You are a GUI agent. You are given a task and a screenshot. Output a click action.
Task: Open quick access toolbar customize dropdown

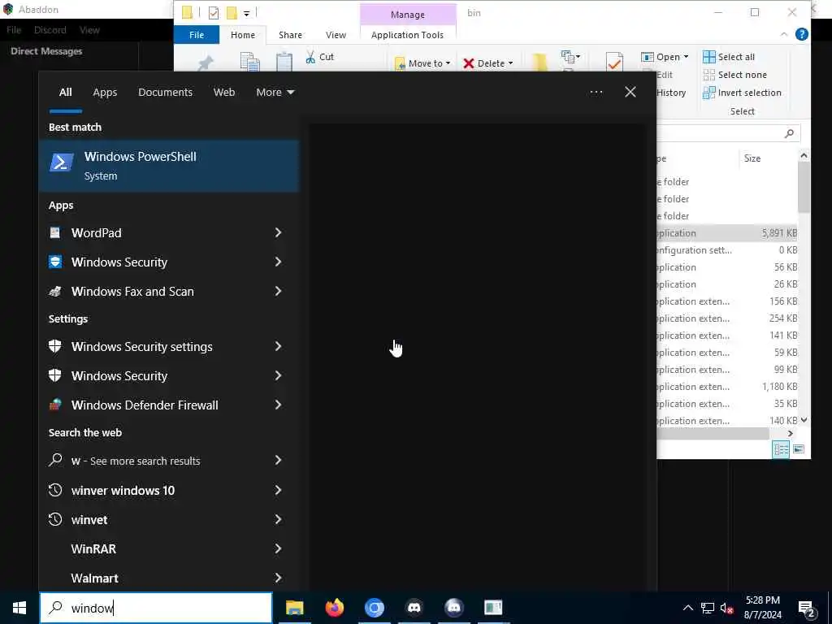[247, 13]
